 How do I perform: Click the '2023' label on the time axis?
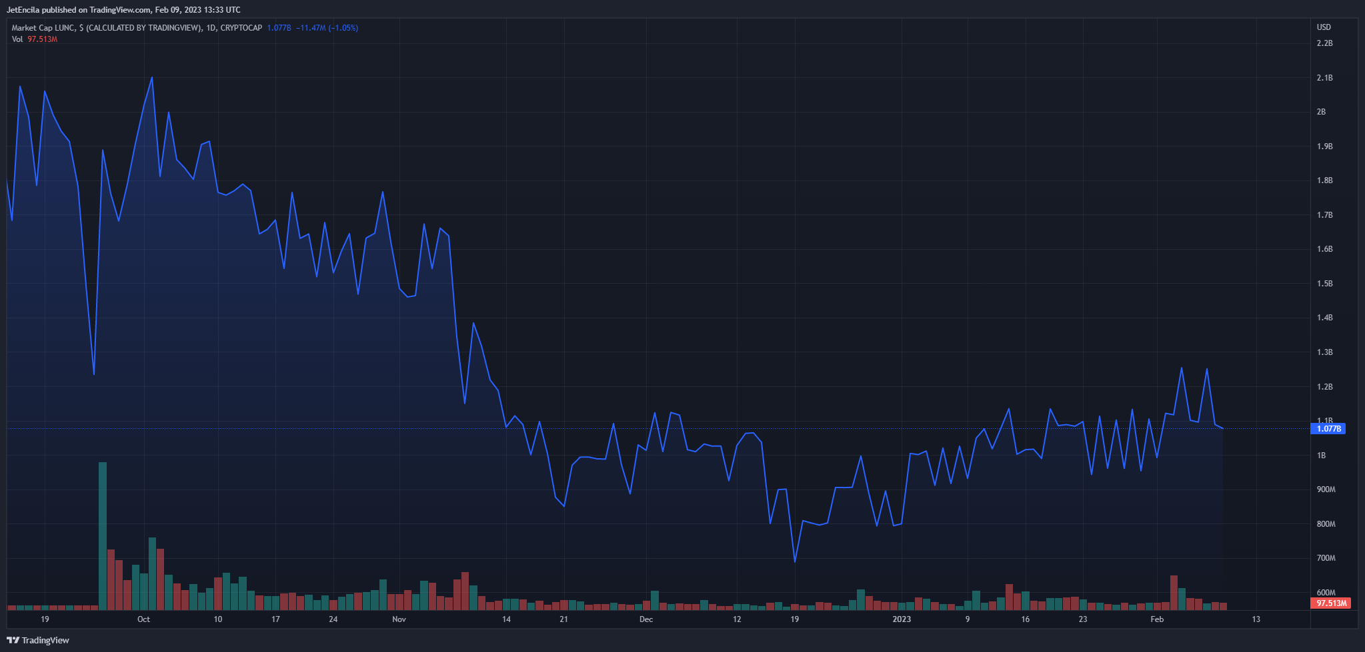[x=902, y=619]
